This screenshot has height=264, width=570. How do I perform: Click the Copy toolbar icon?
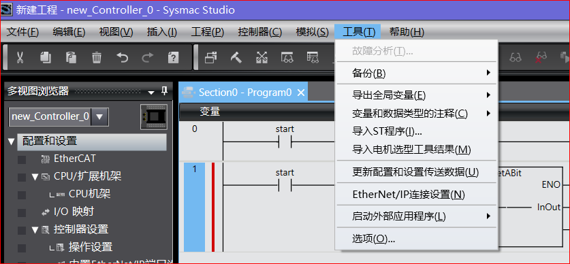pyautogui.click(x=46, y=57)
